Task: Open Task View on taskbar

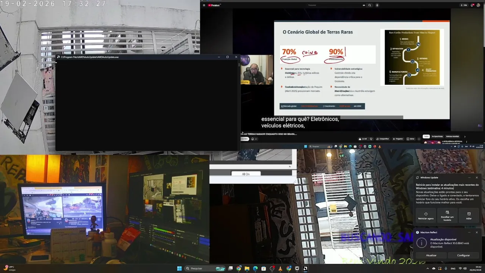Action: tap(230, 268)
